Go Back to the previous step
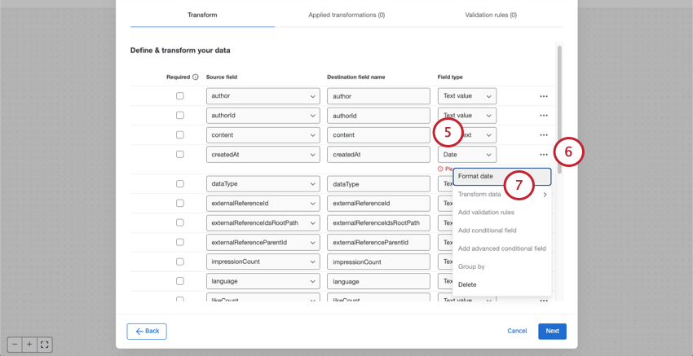 [147, 331]
